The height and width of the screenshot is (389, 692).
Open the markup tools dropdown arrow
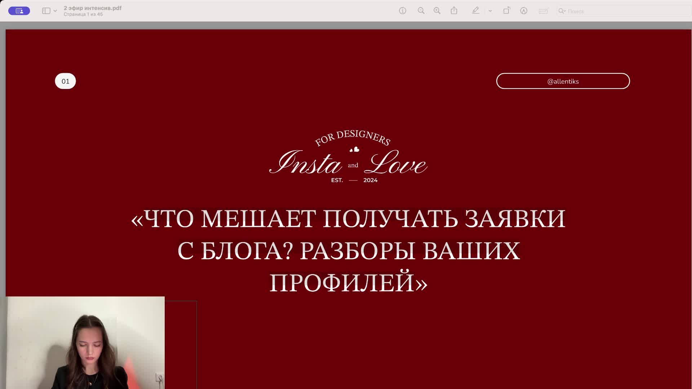click(490, 11)
